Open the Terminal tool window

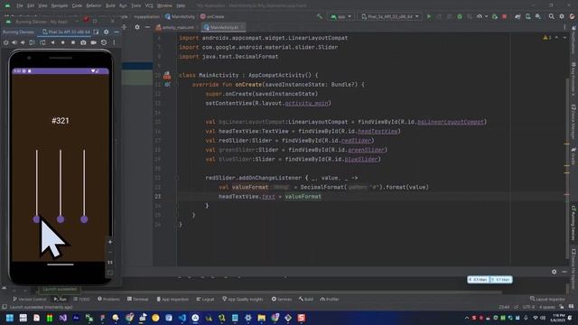[138, 299]
